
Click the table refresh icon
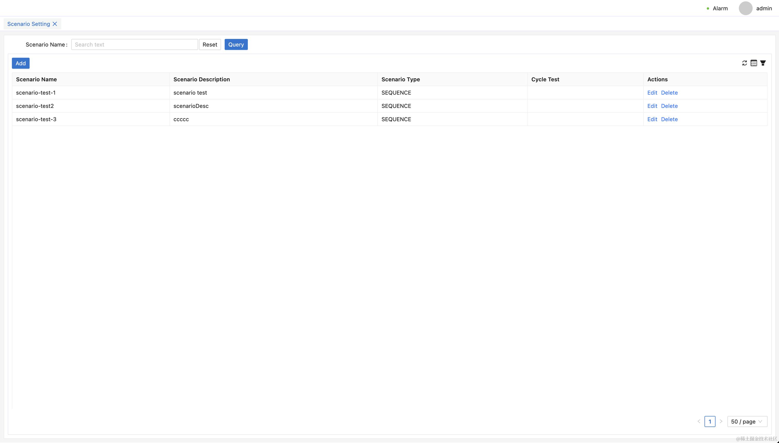[x=744, y=63]
